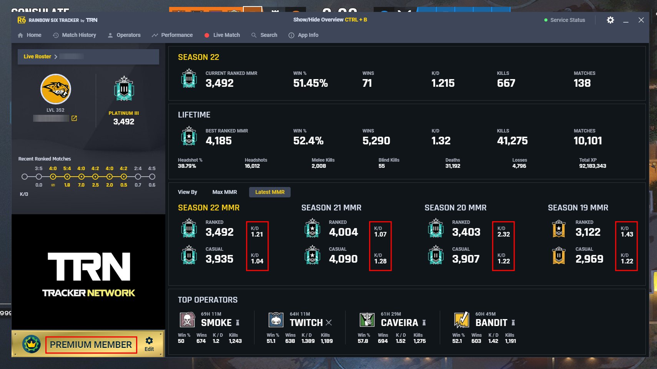Click Show/Hide Overview CTRL+B text

(330, 20)
